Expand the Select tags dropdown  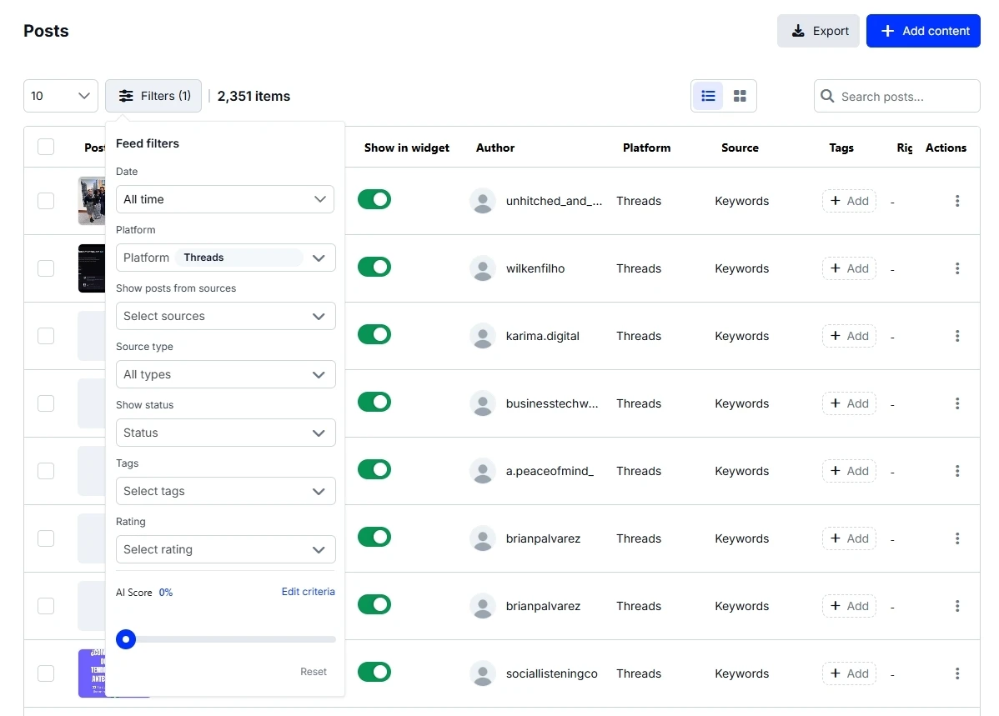[225, 491]
